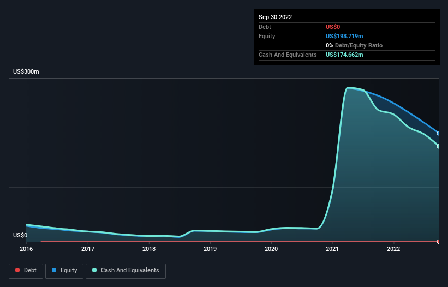Select the 2022 x-axis label
This screenshot has height=287, width=448.
click(393, 249)
